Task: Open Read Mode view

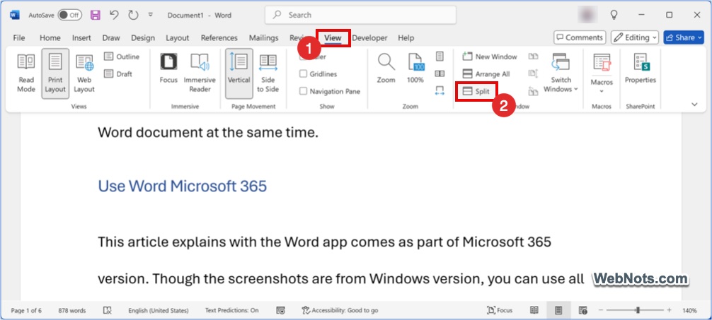Action: [x=26, y=73]
